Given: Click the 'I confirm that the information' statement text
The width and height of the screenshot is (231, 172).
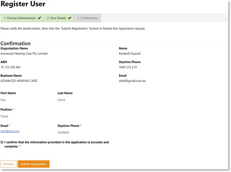Looking at the screenshot, I should point(56,144).
